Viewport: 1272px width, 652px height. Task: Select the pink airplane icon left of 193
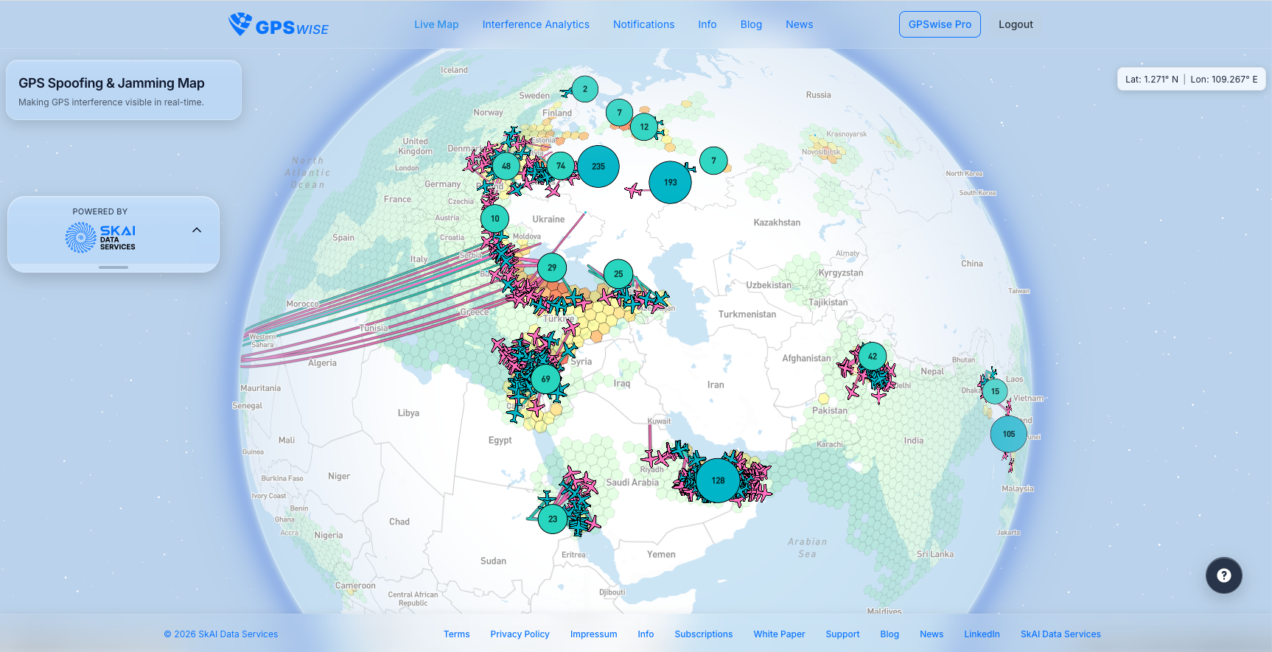click(633, 191)
